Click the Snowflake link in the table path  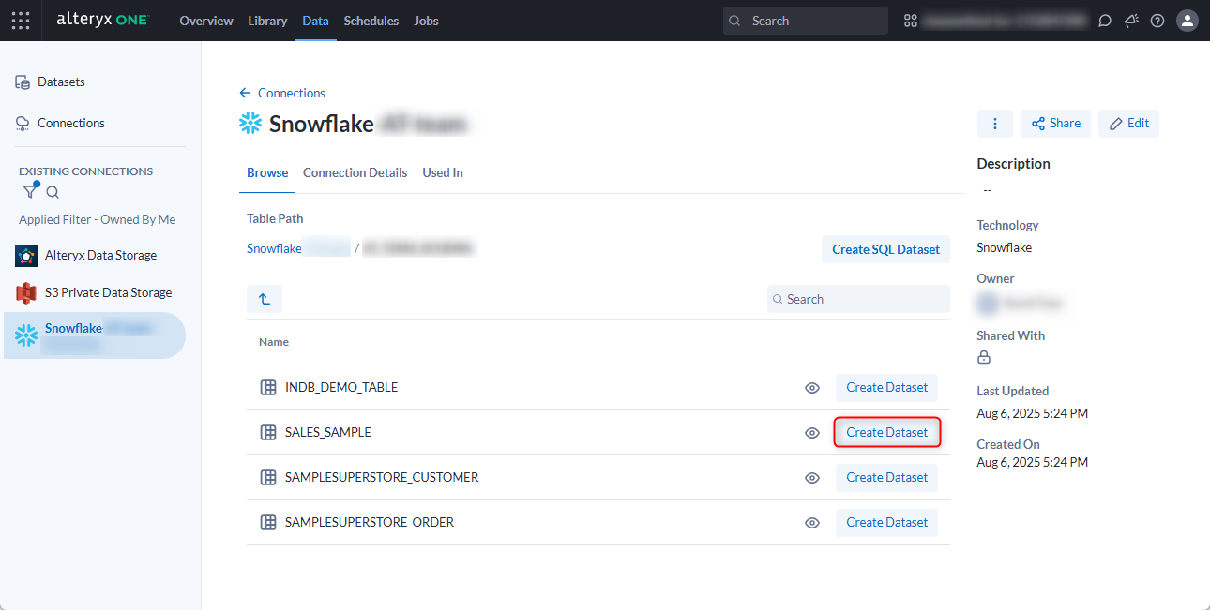(x=274, y=248)
